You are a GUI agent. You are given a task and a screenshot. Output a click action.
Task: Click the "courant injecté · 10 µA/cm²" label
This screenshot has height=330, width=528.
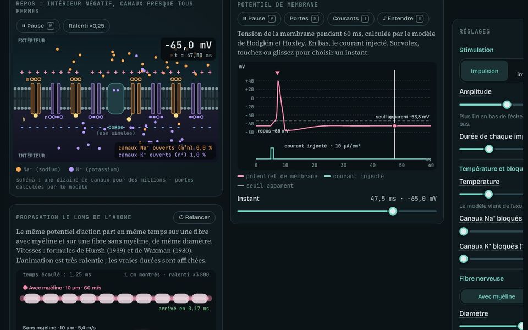point(322,146)
